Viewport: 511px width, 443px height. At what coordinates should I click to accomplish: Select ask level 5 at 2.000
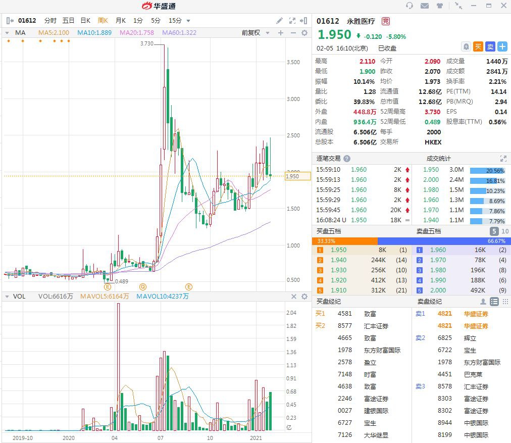pos(462,290)
